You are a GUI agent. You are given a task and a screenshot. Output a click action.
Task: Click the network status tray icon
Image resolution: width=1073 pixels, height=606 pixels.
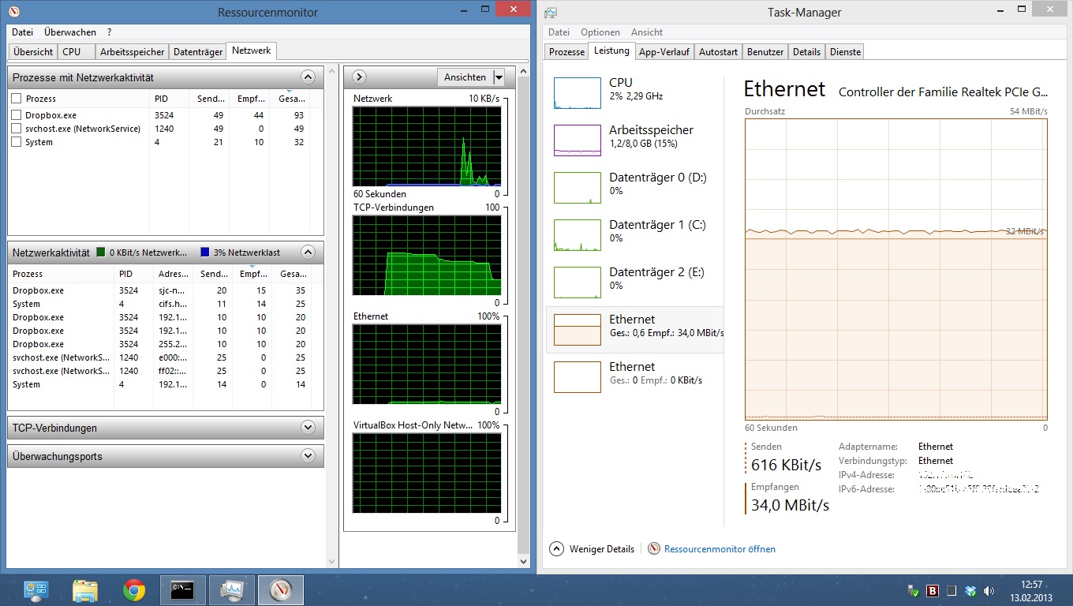[x=914, y=590]
